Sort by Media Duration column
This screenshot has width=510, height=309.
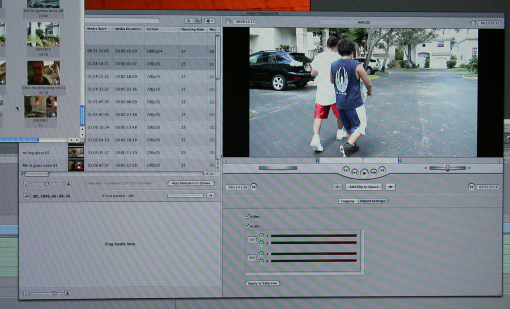128,29
